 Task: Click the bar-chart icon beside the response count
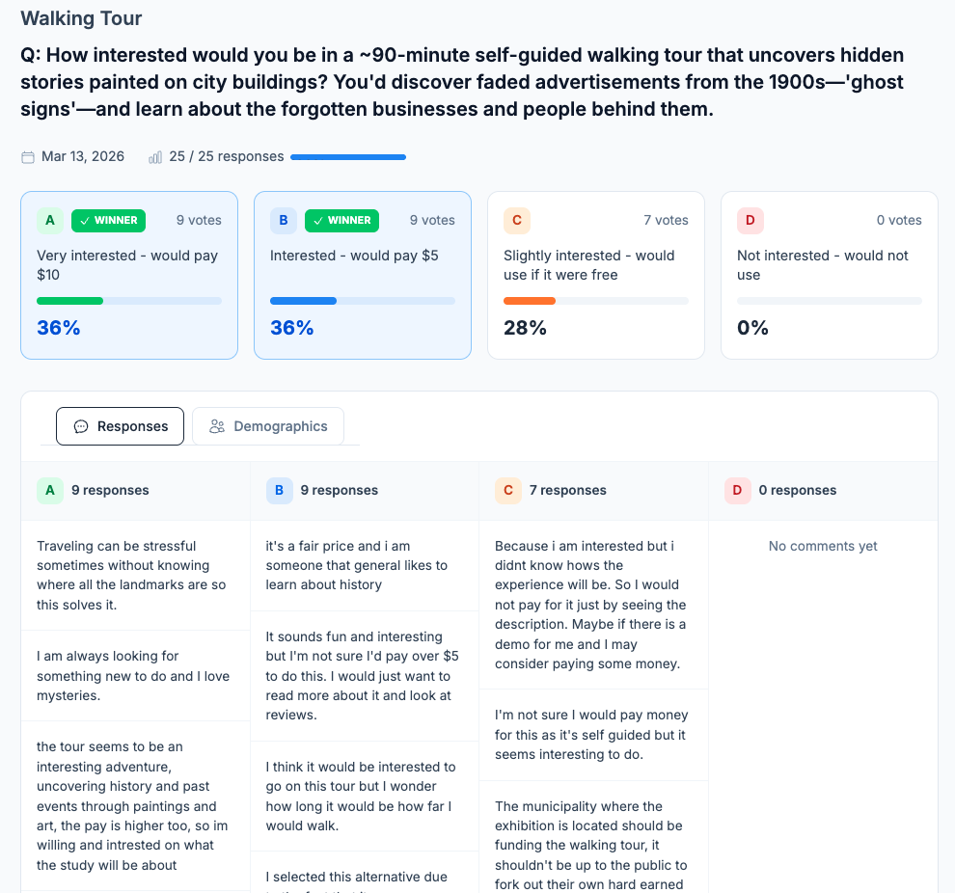(x=155, y=156)
